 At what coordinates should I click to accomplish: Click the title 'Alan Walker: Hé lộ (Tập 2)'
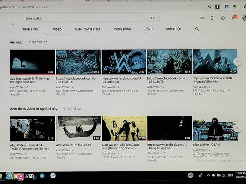click(73, 145)
